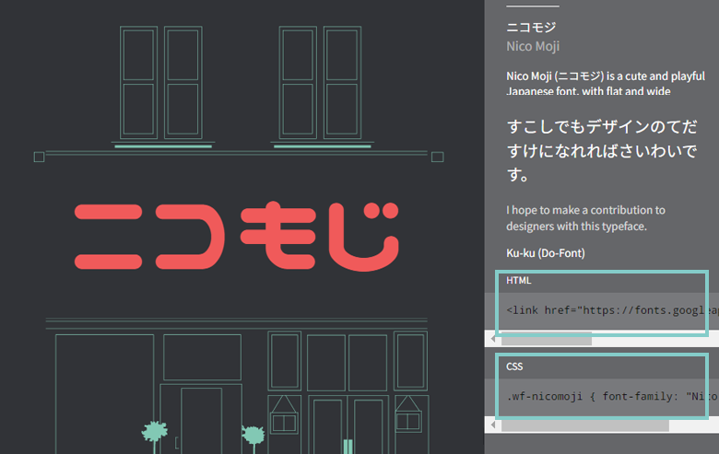Viewport: 719px width, 454px height.
Task: Click the HTML link code snippet
Action: click(612, 310)
